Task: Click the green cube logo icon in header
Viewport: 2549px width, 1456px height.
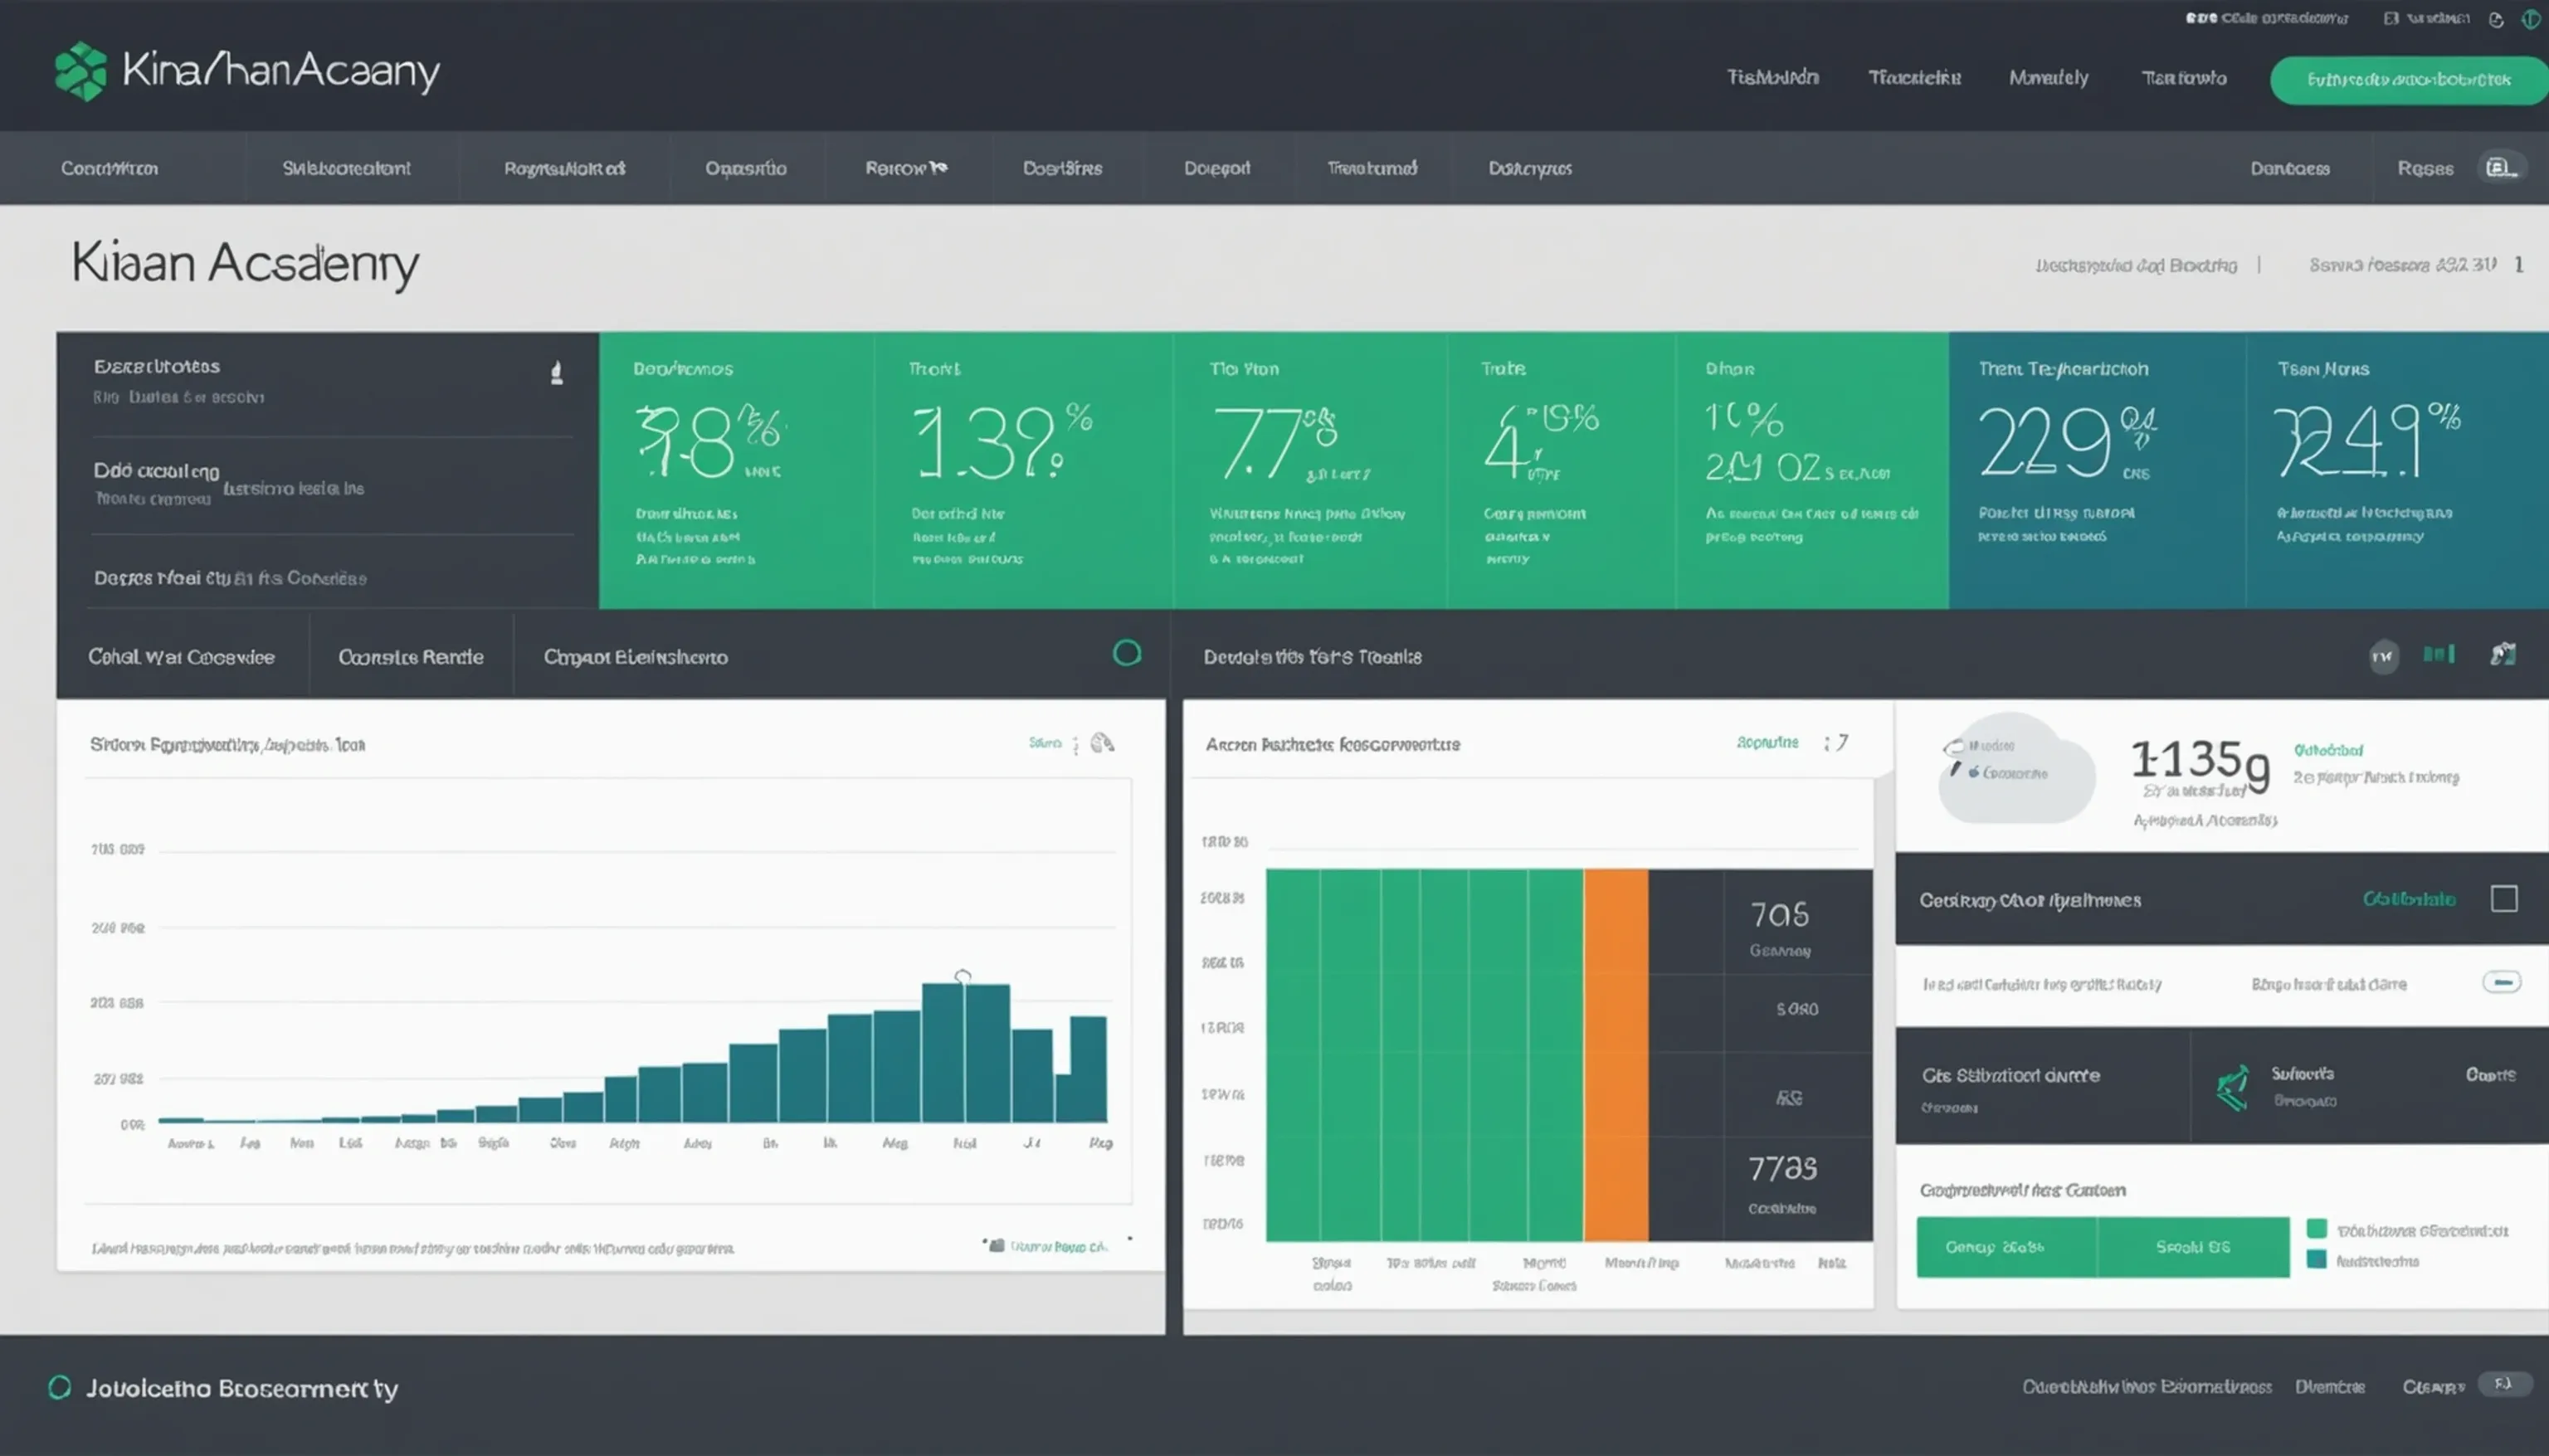Action: tap(81, 71)
